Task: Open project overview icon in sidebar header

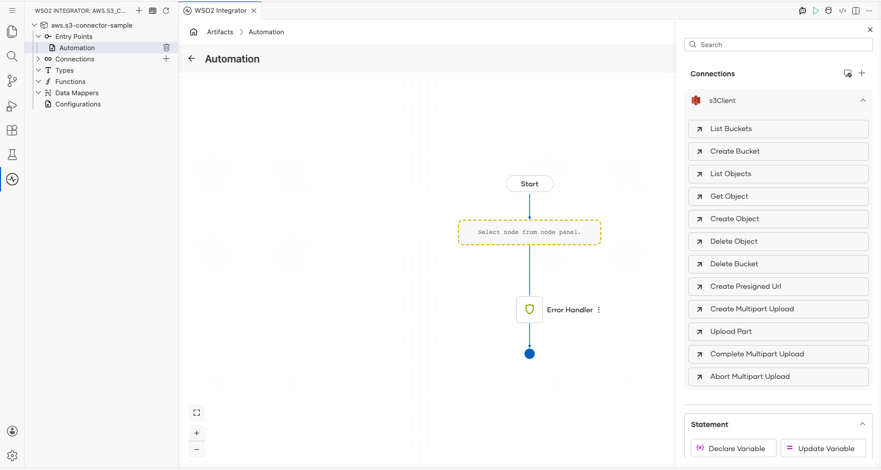Action: pyautogui.click(x=153, y=10)
